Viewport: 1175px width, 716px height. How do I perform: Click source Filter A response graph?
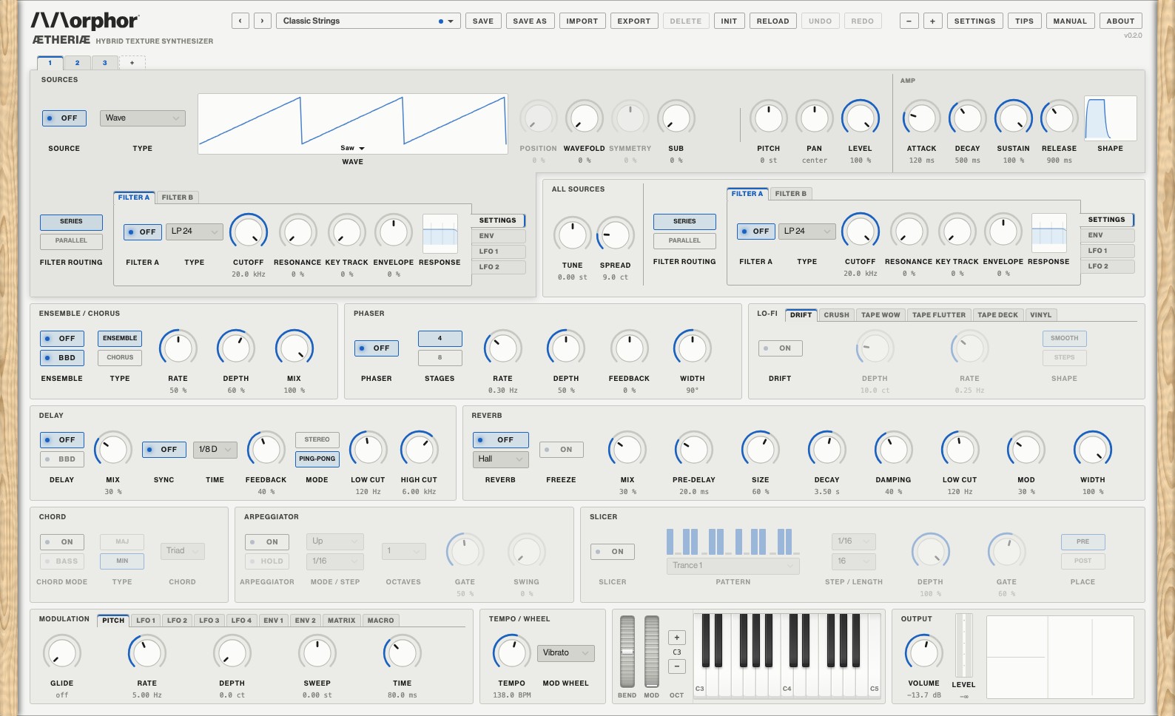click(x=440, y=234)
